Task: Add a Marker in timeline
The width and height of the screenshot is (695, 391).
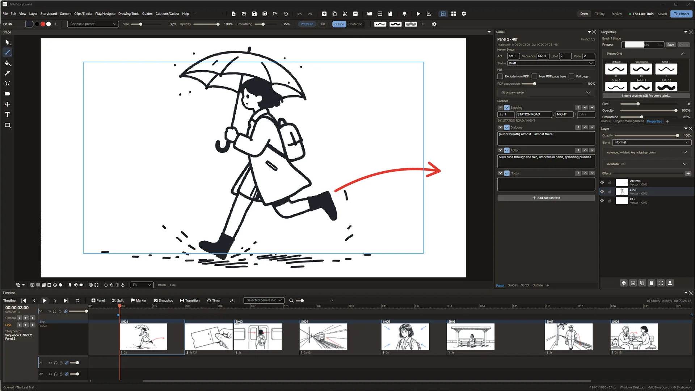Action: coord(139,300)
